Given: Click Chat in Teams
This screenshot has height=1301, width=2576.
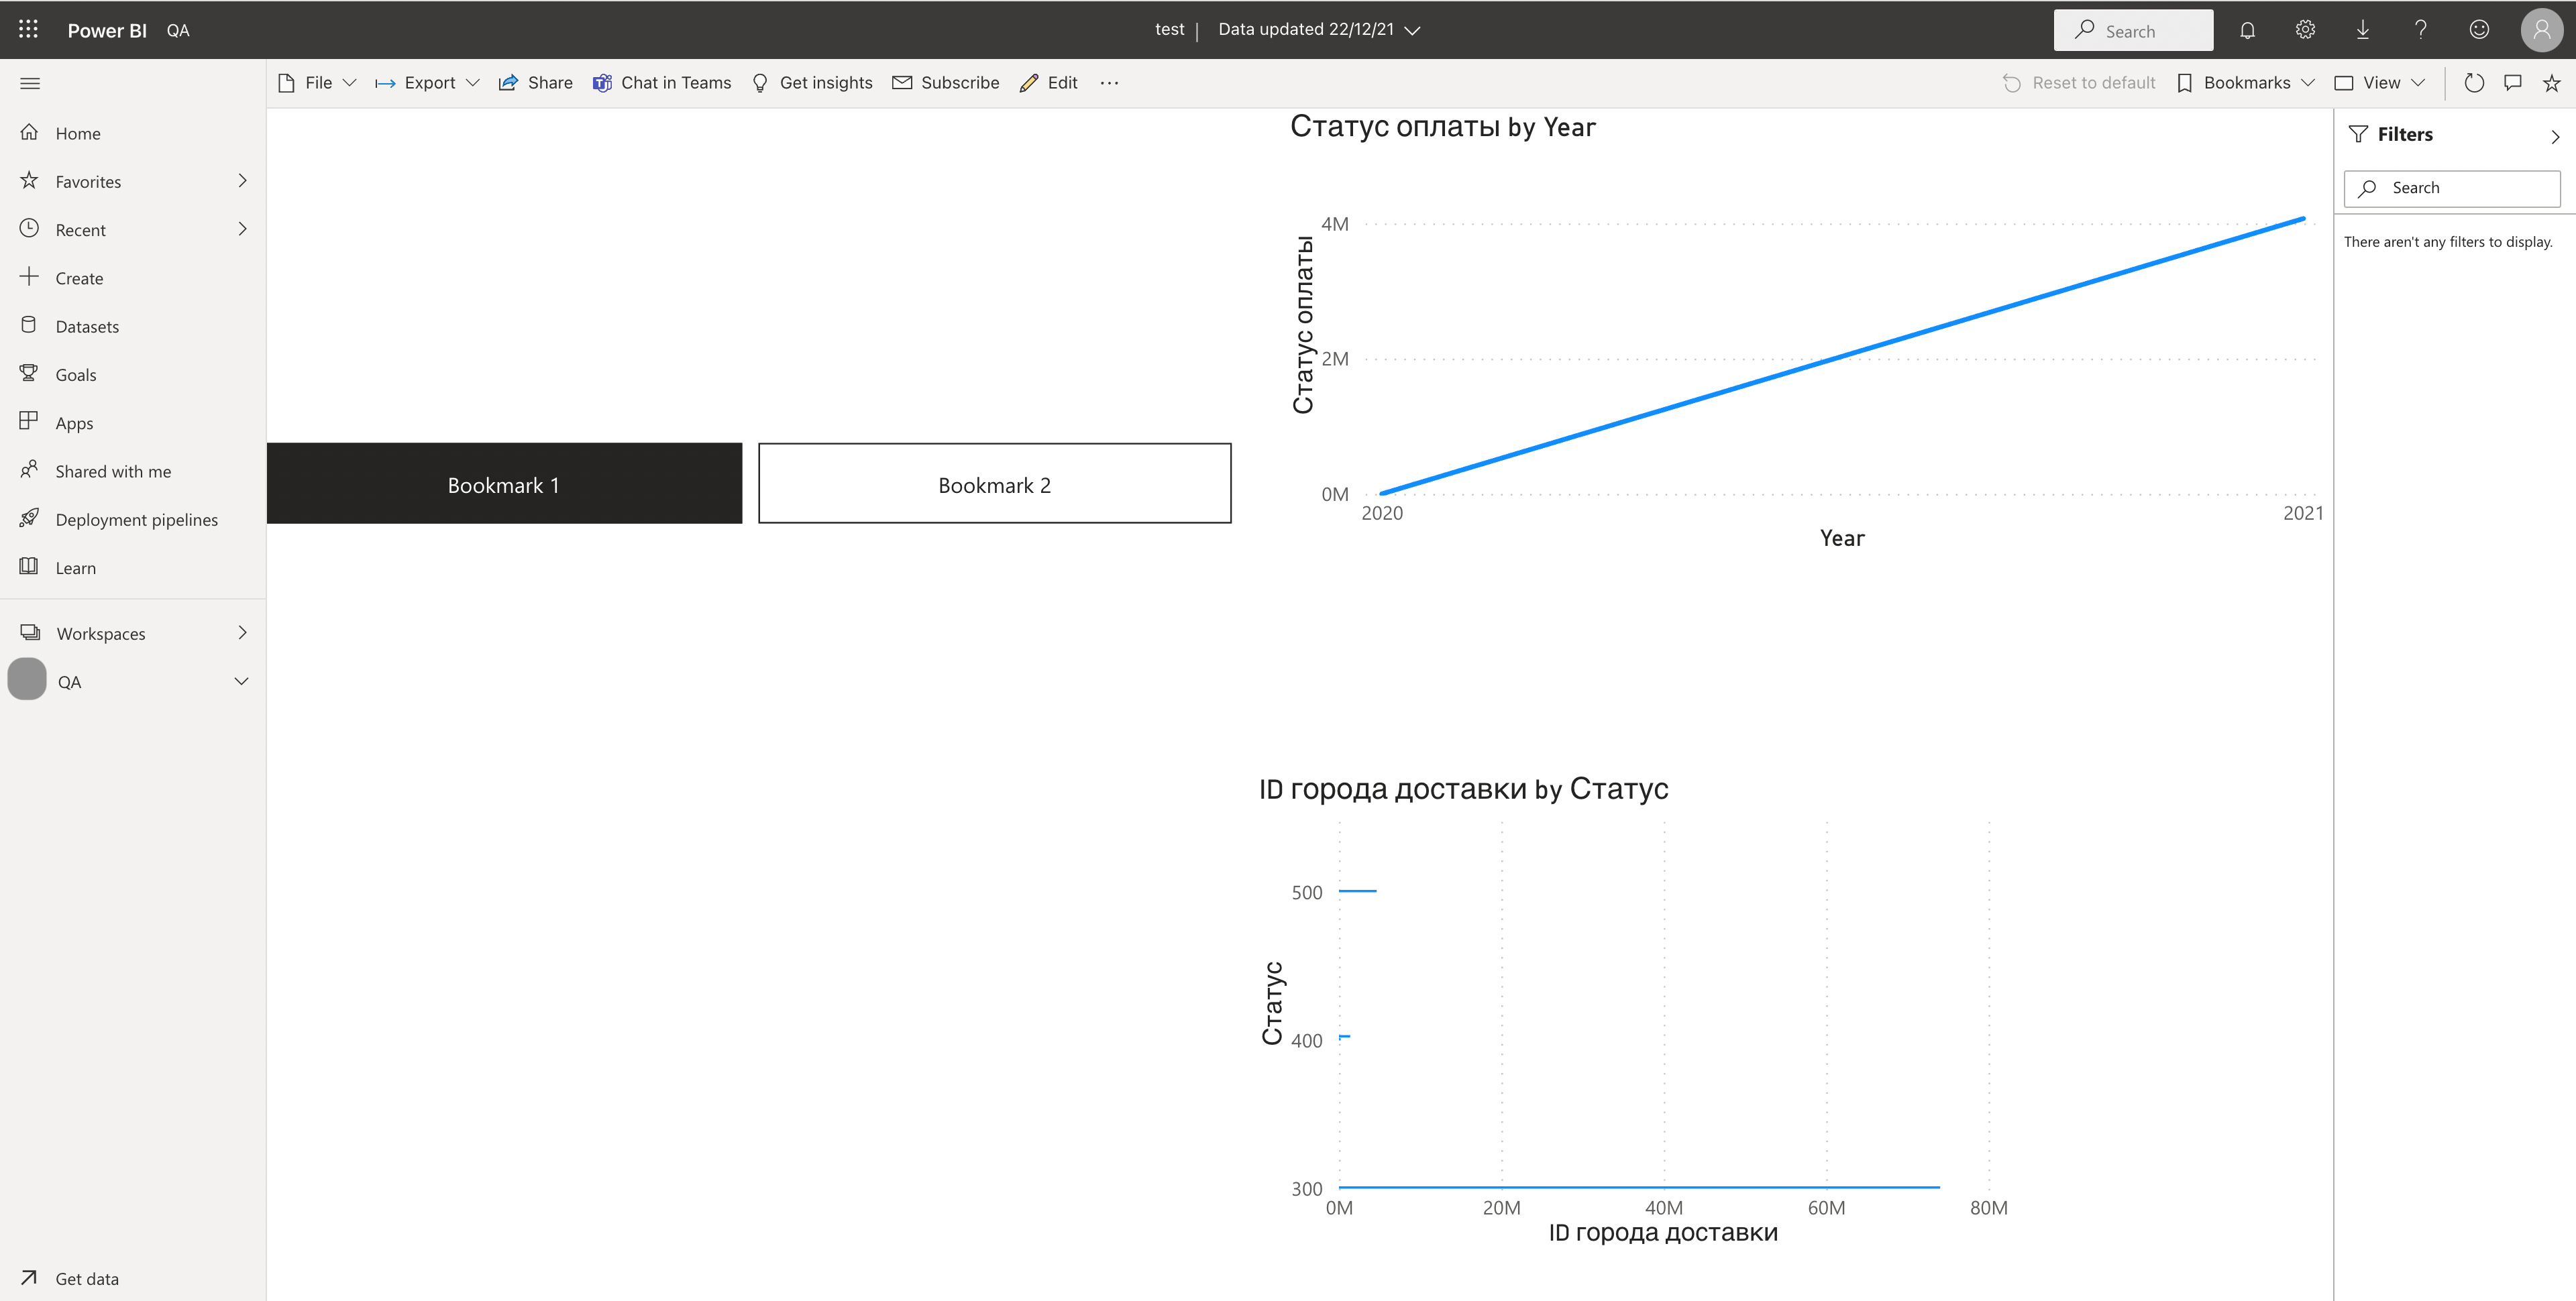Looking at the screenshot, I should pyautogui.click(x=662, y=83).
